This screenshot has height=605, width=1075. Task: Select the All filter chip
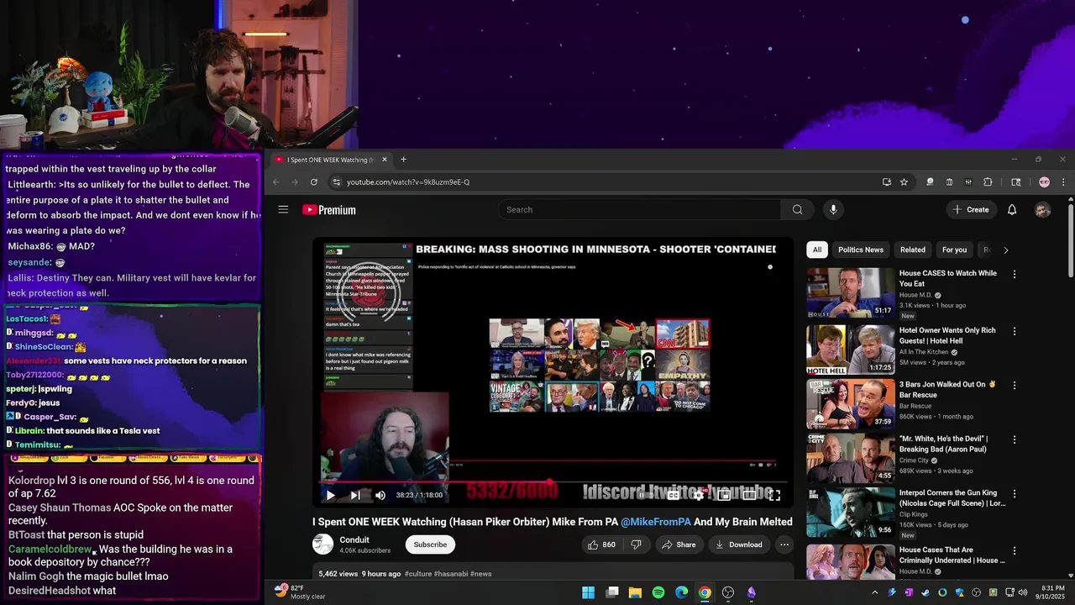pos(817,250)
